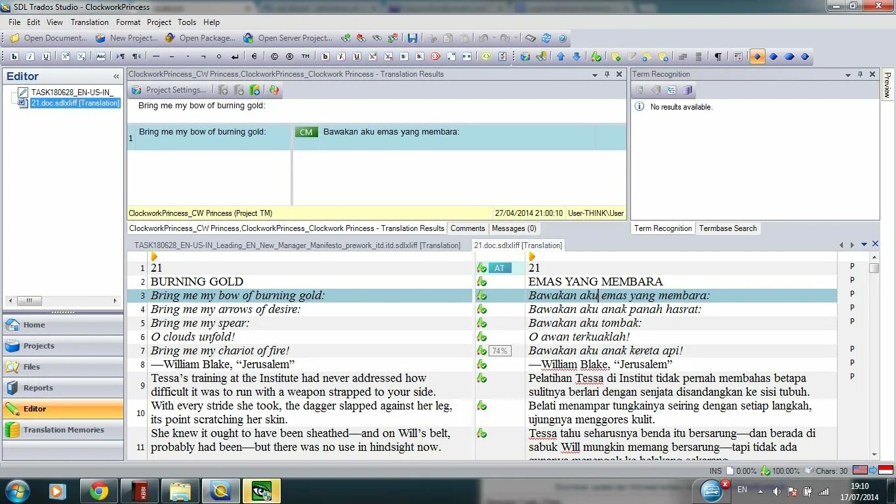Switch to the Comments tab
This screenshot has height=504, width=896.
pyautogui.click(x=468, y=228)
